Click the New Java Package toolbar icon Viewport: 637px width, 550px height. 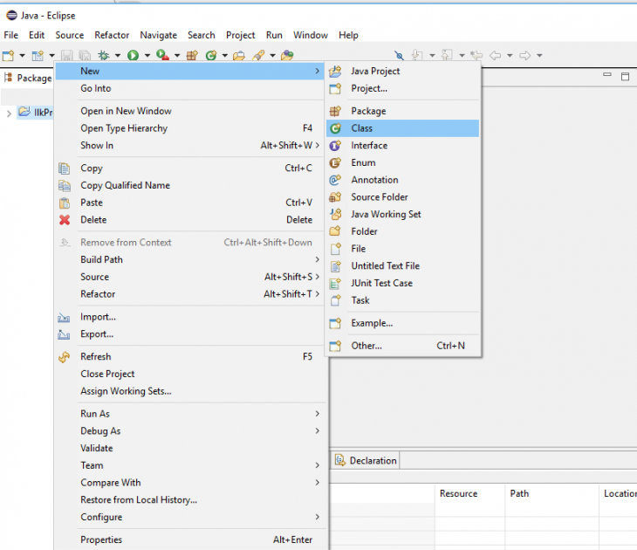click(192, 55)
